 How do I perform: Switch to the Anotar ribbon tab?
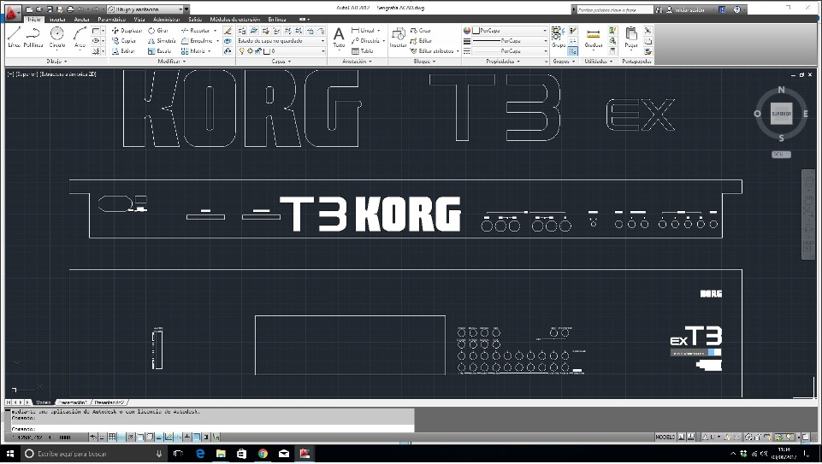82,20
